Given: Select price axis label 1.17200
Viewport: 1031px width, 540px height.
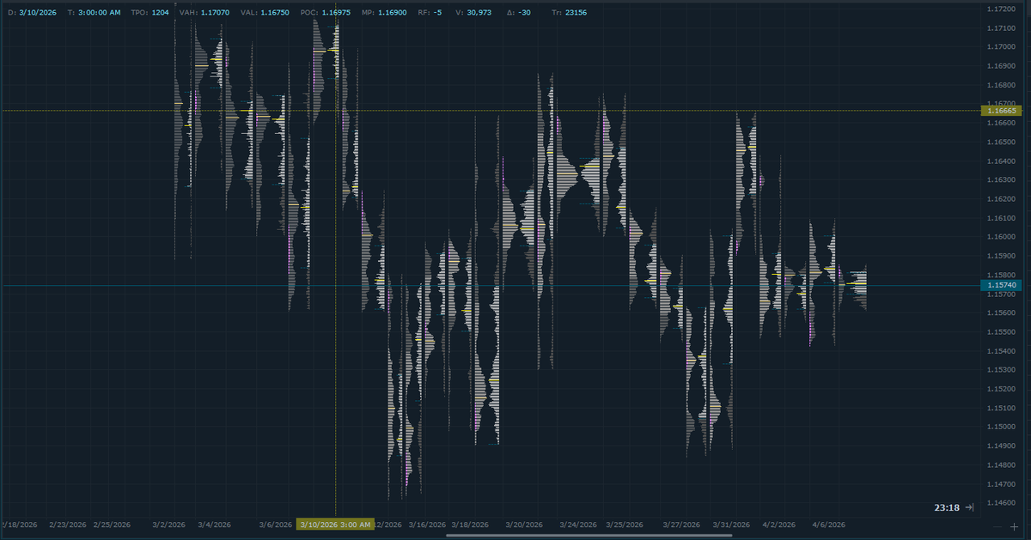Looking at the screenshot, I should pos(1003,9).
